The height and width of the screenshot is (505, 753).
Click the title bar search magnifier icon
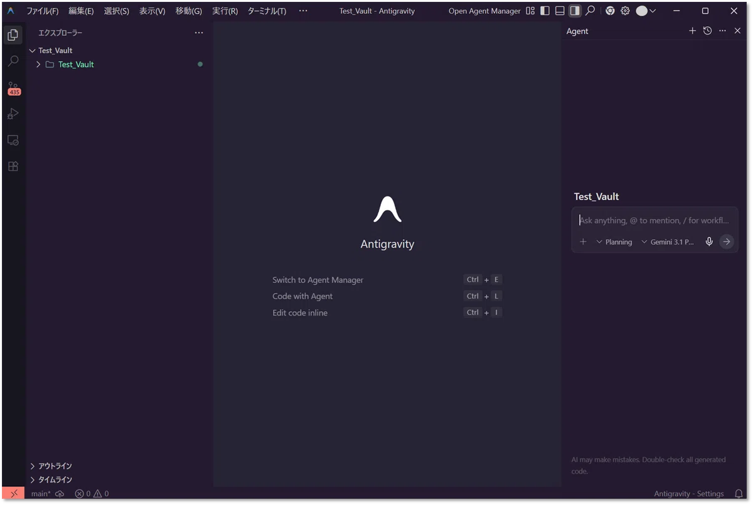[590, 11]
